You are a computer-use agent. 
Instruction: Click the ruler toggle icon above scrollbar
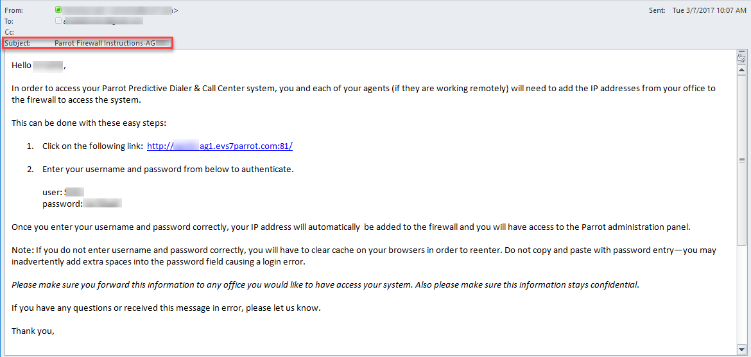click(x=741, y=59)
